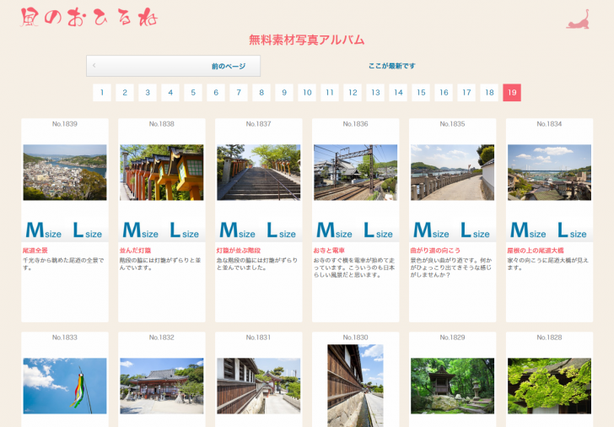Open the No.1828 green maple leaves thumbnail
Image resolution: width=614 pixels, height=427 pixels.
[x=549, y=386]
